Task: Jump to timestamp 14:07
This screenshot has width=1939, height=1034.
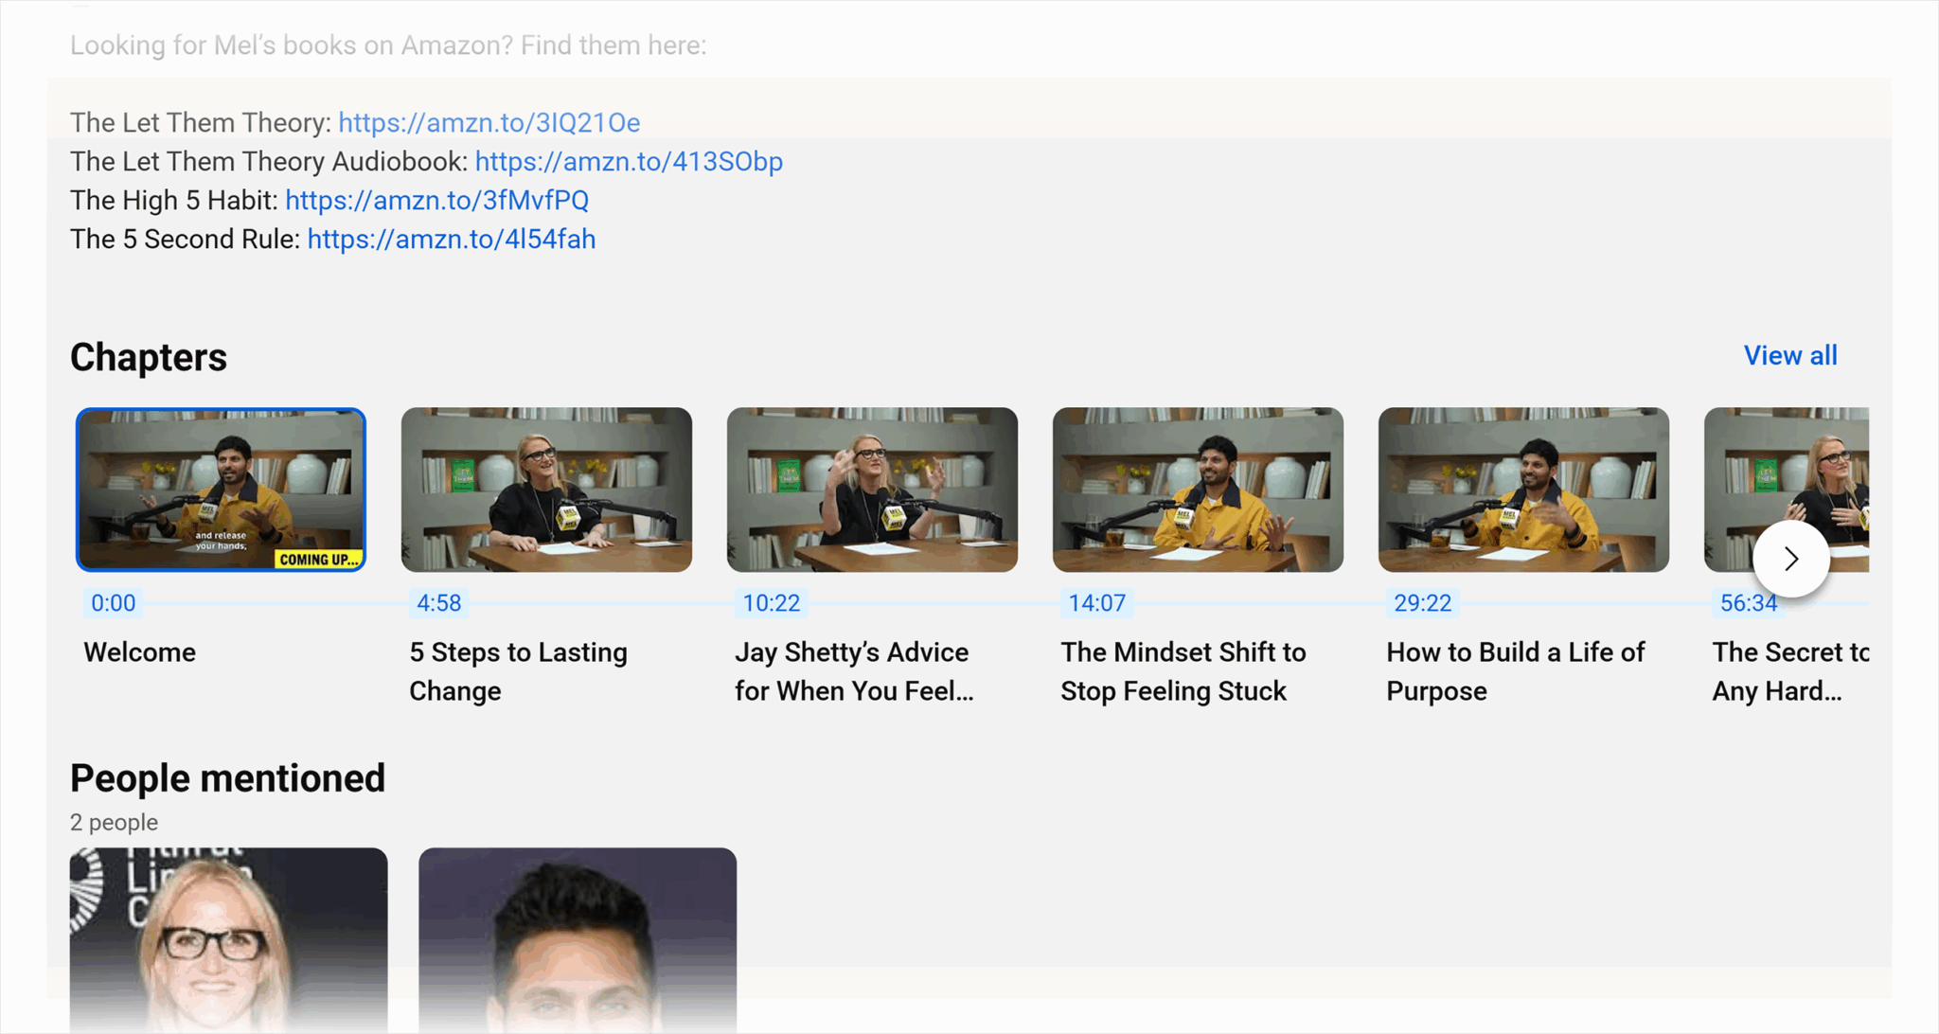Action: tap(1094, 603)
